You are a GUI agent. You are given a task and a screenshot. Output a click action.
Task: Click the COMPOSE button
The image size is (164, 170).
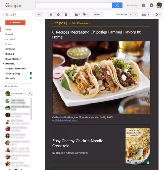tap(15, 23)
